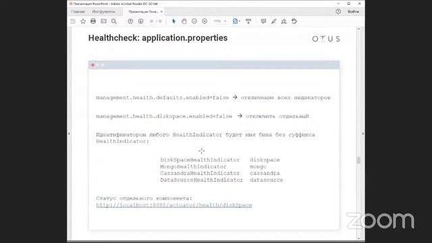Viewport: 432px width, 243px height.
Task: Expand the right tools pane arrow
Action: pos(363,134)
